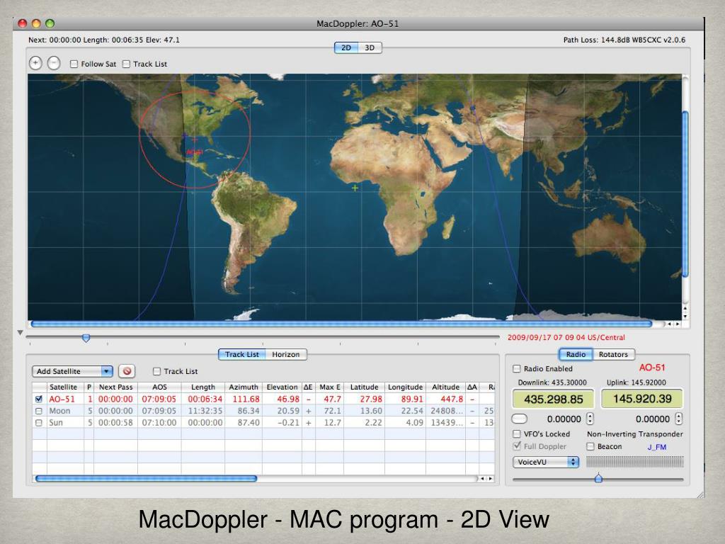
Task: Click the disclosure triangle left of the time slider
Action: (20, 333)
